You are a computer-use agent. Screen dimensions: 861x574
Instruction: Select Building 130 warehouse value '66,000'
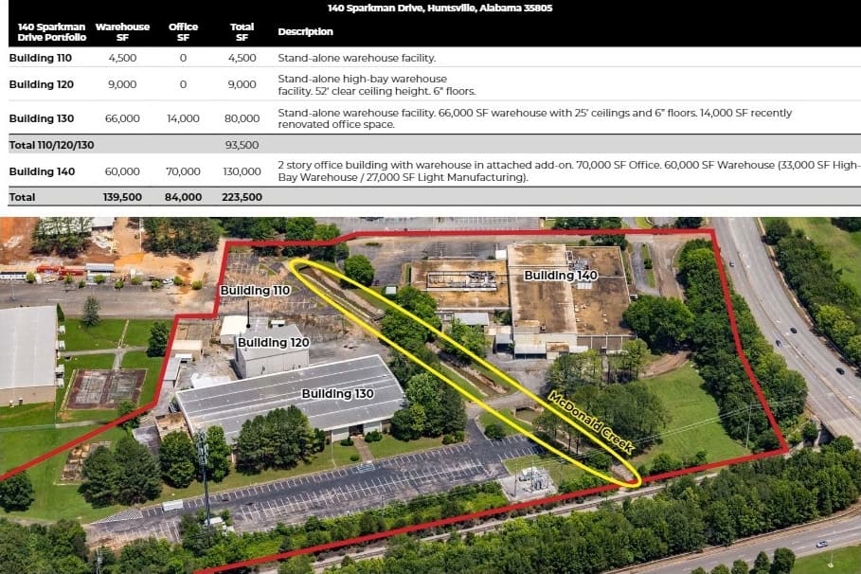pyautogui.click(x=122, y=118)
